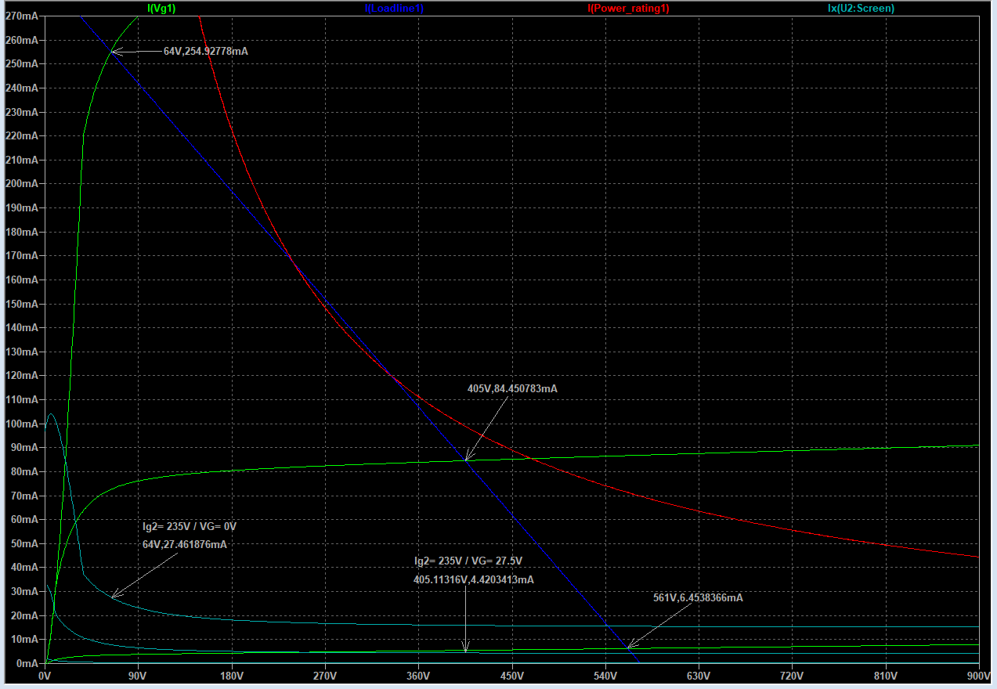The height and width of the screenshot is (689, 997).
Task: Select the 64V,27.461876mA annotation label
Action: (184, 544)
